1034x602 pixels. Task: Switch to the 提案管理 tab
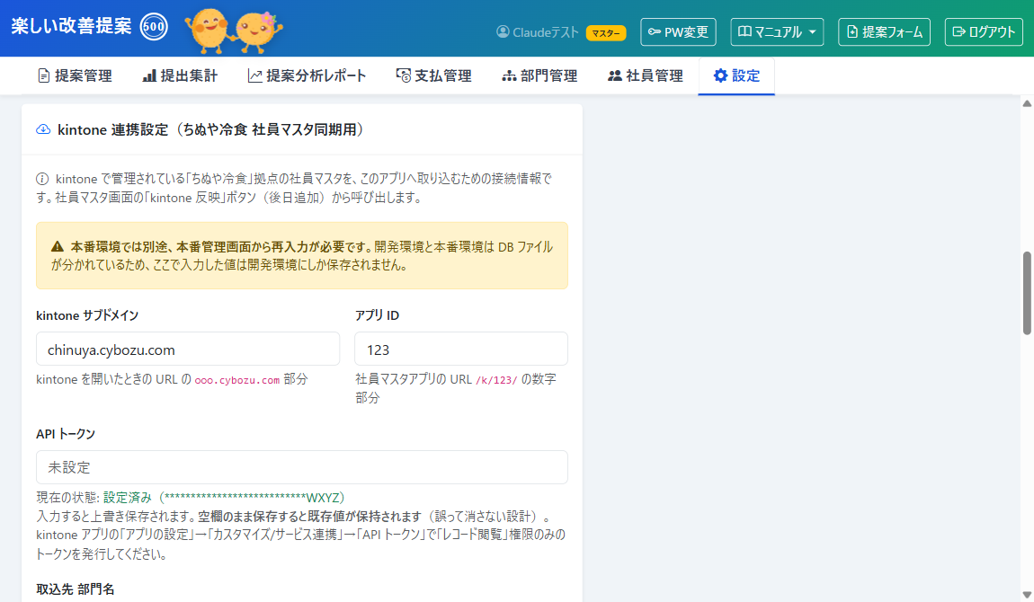click(75, 75)
